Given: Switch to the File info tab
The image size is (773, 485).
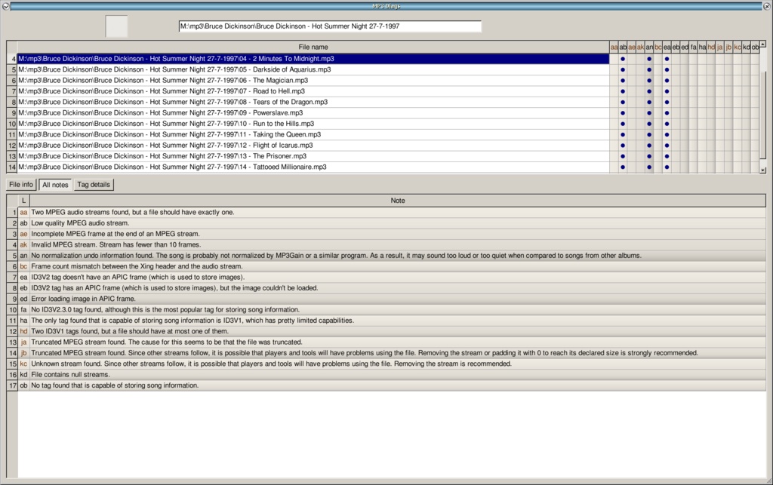Looking at the screenshot, I should [x=21, y=185].
